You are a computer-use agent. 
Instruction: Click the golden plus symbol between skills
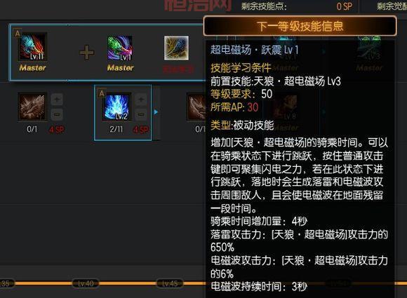(x=87, y=53)
